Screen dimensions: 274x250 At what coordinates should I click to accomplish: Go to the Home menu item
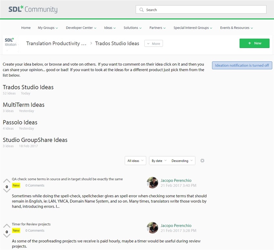click(x=26, y=28)
